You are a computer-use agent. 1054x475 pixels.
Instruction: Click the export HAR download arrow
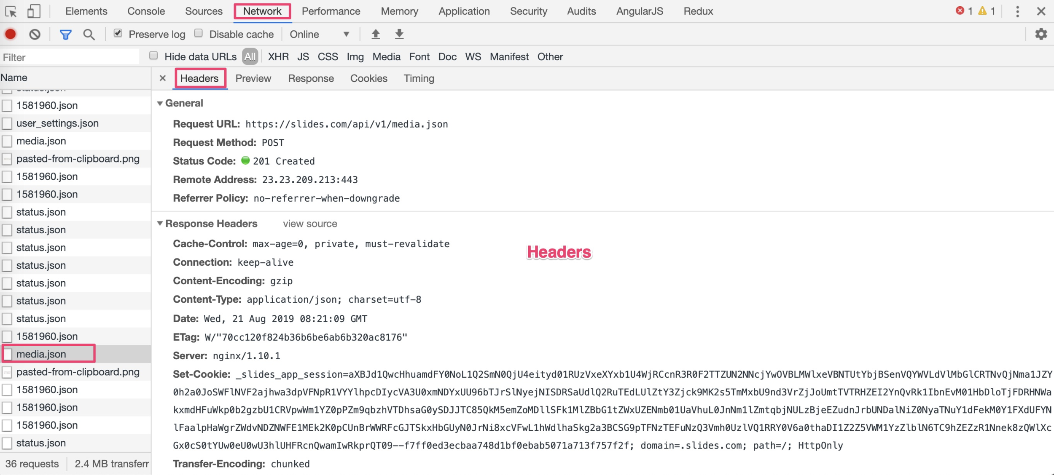point(399,34)
